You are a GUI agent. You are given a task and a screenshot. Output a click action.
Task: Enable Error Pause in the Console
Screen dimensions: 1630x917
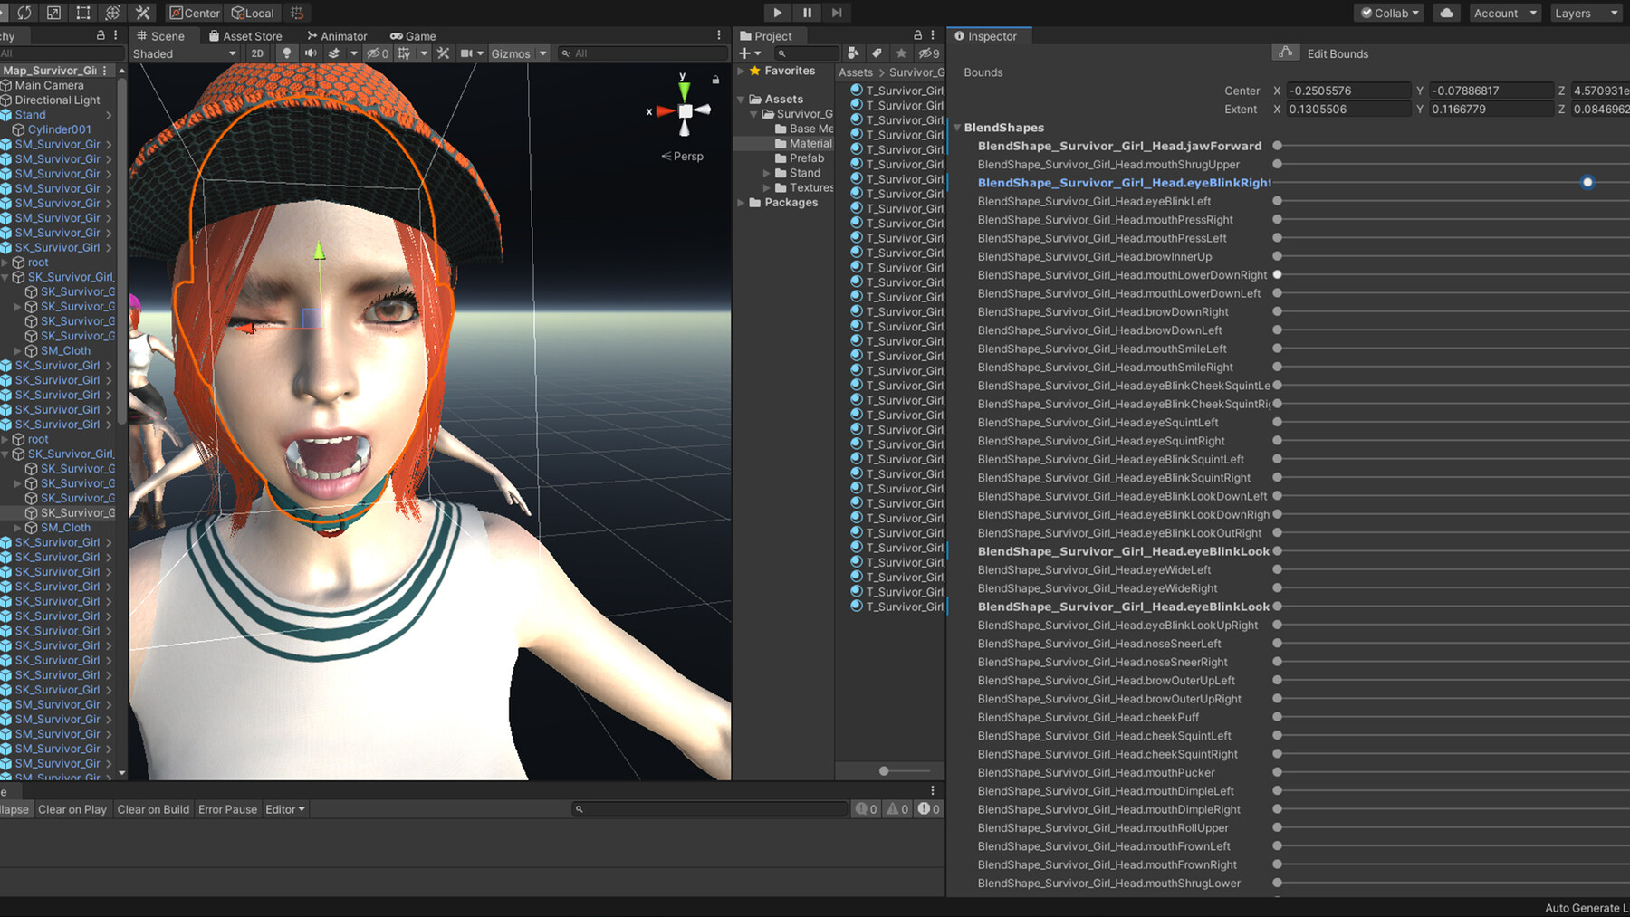[227, 809]
